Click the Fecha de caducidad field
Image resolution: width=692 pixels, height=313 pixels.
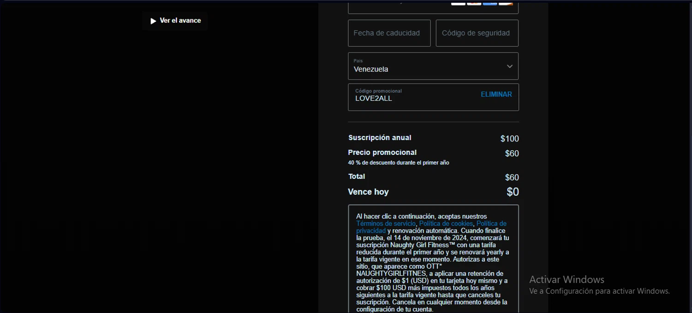coord(389,33)
